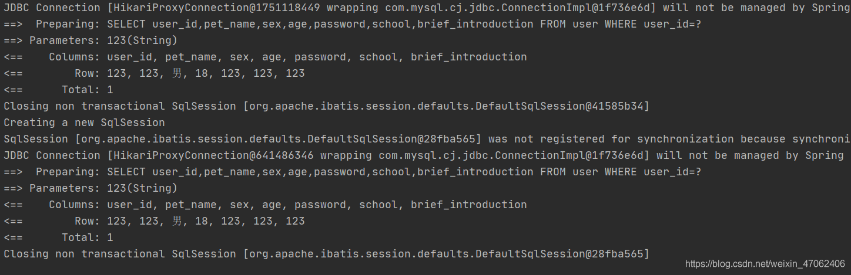
Task: Select the first "Columns:" header line
Action: click(264, 57)
